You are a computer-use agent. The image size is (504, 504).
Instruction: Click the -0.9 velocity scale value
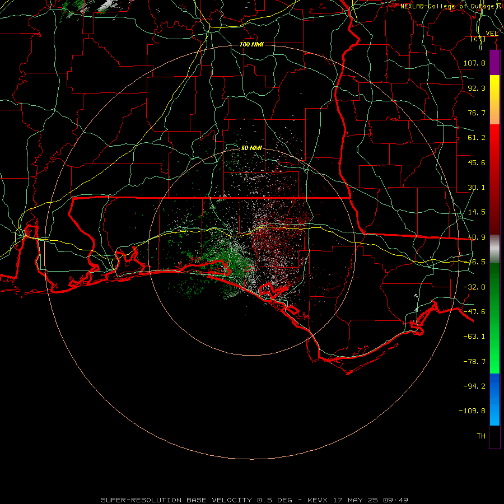(477, 237)
